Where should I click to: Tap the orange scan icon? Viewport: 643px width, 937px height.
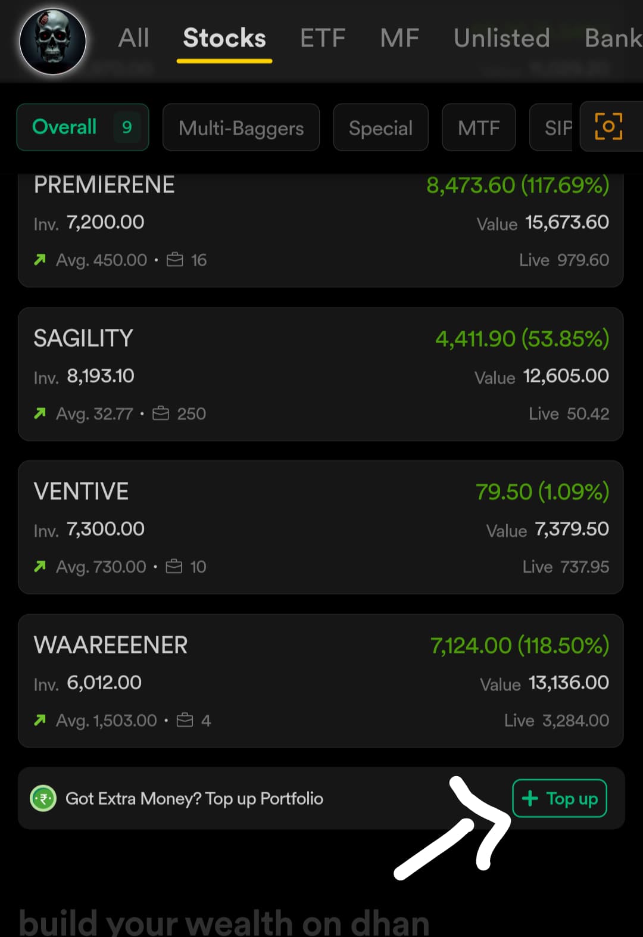[608, 127]
